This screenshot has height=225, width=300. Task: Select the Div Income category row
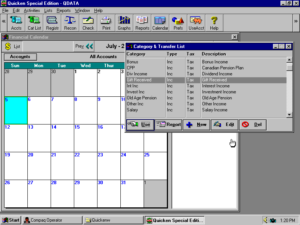[x=206, y=74]
